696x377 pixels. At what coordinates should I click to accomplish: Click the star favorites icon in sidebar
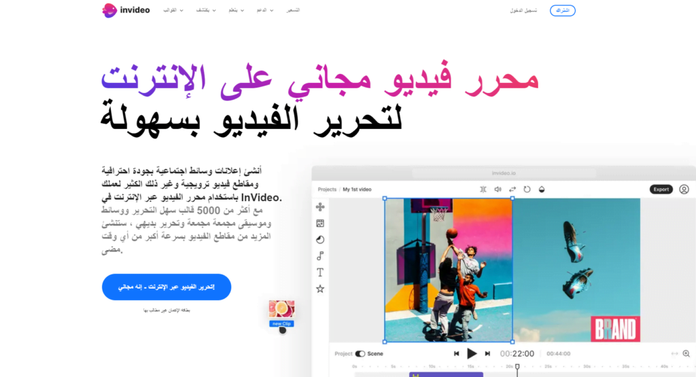pyautogui.click(x=320, y=289)
